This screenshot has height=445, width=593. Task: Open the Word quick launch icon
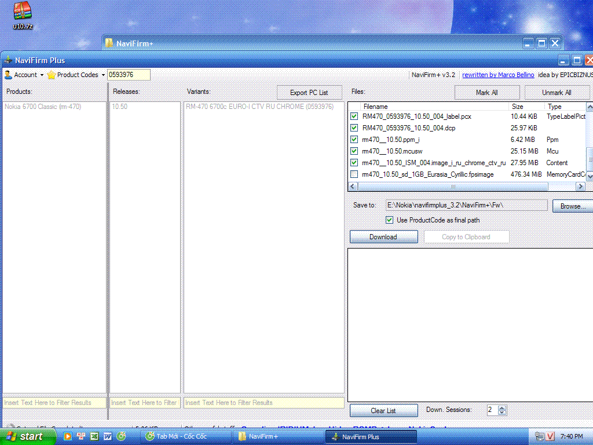[107, 436]
